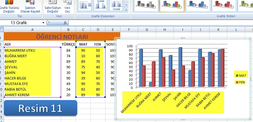Click the insert function fx button
The height and width of the screenshot is (122, 253).
coord(65,23)
